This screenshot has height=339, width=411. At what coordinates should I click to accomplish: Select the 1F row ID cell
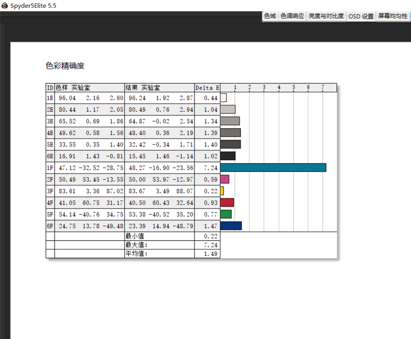click(50, 168)
